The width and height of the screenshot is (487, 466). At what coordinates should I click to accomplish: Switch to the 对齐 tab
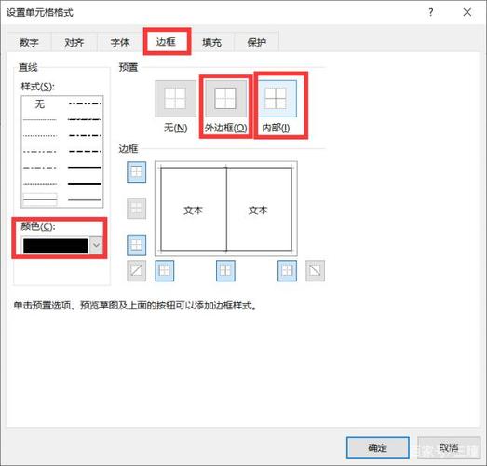[x=74, y=42]
